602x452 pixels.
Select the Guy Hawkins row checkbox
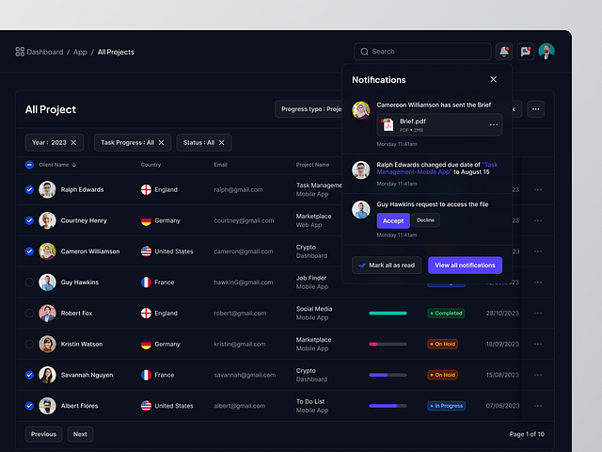pos(29,282)
